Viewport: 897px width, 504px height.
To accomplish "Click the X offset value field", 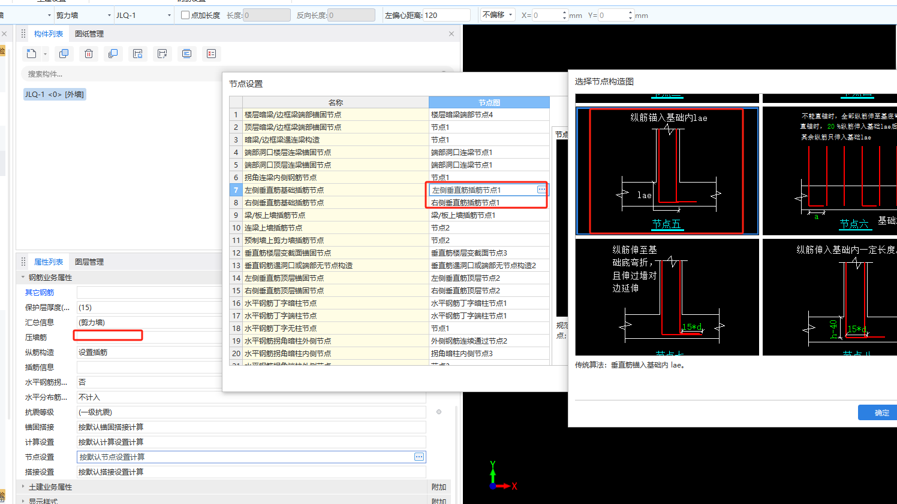I will 546,15.
